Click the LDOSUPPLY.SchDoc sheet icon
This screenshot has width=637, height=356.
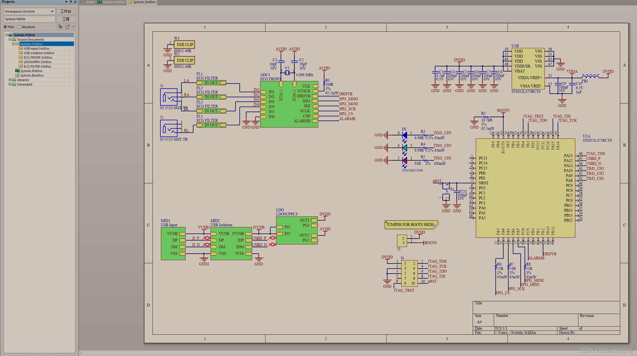click(x=21, y=62)
